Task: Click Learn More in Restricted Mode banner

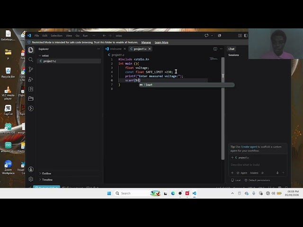Action: pyautogui.click(x=161, y=42)
